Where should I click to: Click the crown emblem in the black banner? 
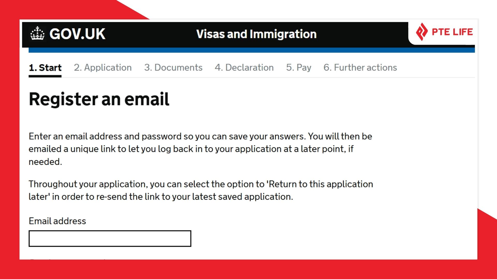coord(38,34)
